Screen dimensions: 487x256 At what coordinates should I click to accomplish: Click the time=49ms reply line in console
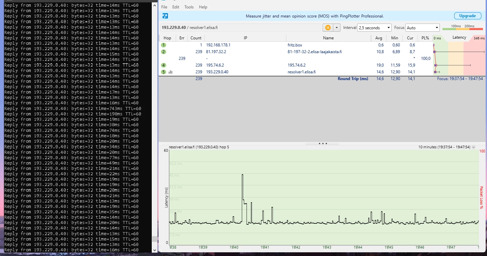(x=71, y=163)
